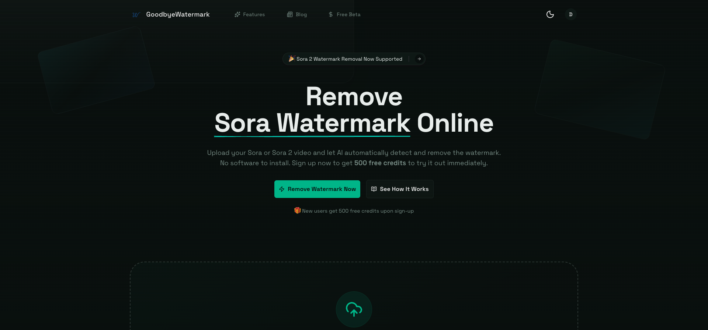Click the arrow in the announcement pill
The image size is (708, 330).
pyautogui.click(x=419, y=59)
